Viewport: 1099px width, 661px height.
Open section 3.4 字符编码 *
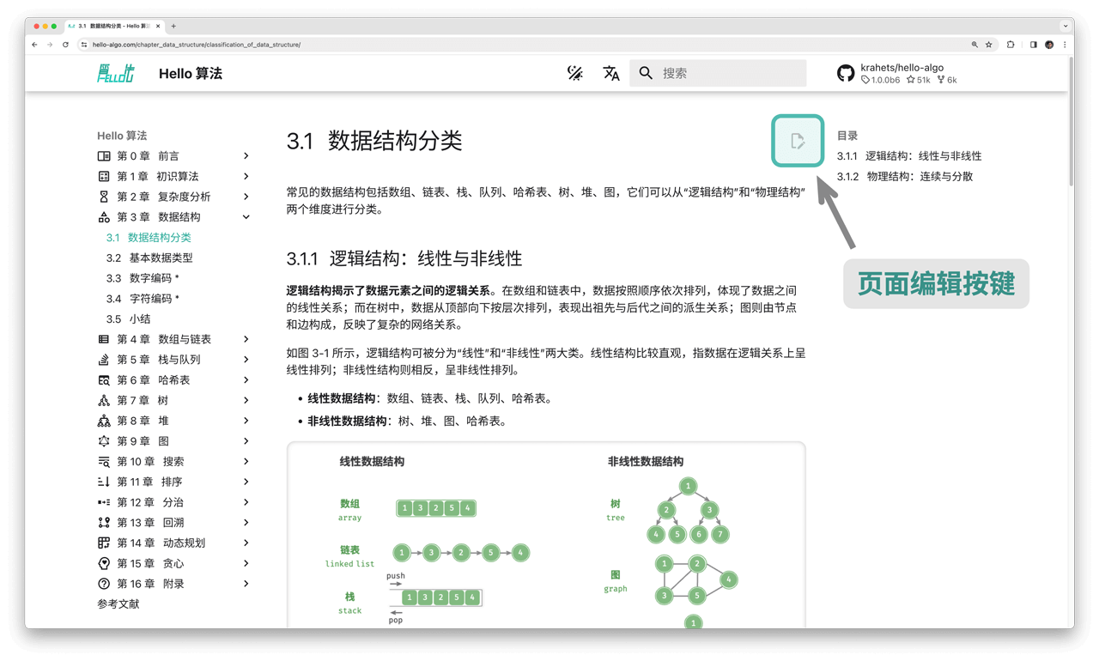click(143, 299)
